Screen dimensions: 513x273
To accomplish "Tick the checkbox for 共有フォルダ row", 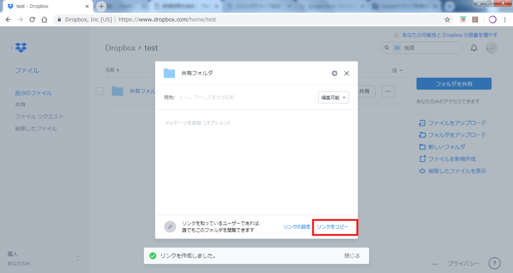I will (x=100, y=91).
